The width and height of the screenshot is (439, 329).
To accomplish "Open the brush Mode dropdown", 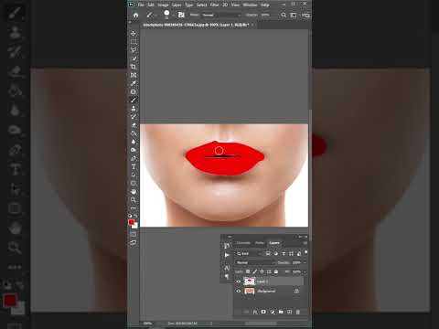I will coord(222,15).
